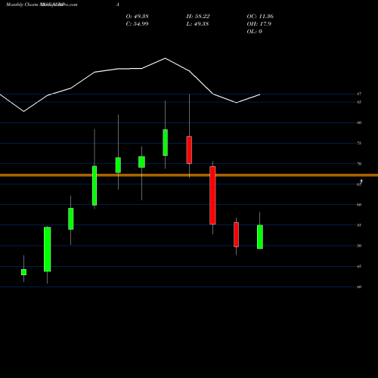Select the highest green candle near 78

coord(165,142)
